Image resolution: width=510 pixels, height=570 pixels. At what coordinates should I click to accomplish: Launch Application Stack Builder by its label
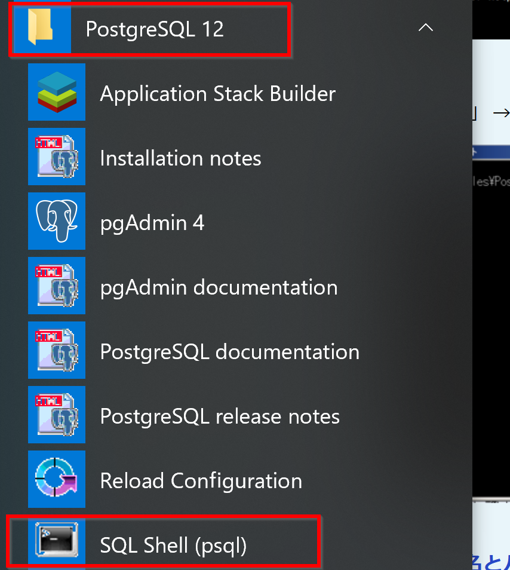217,94
